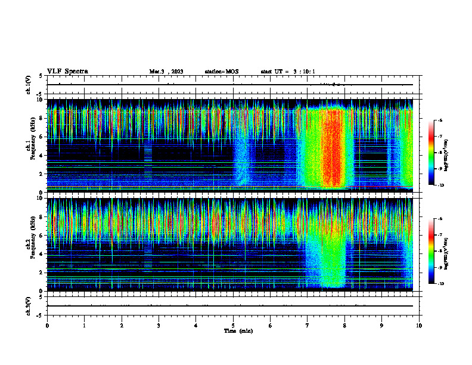Click the "Time (min)" x-axis label
Image resolution: width=472 pixels, height=365 pixels.
[x=238, y=331]
